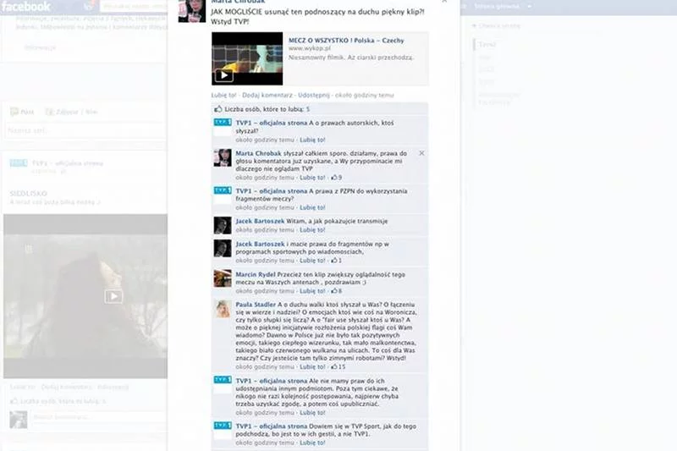The height and width of the screenshot is (451, 677).
Task: Show the 8 likes on Marcin Rydel's comment
Action: (x=336, y=291)
